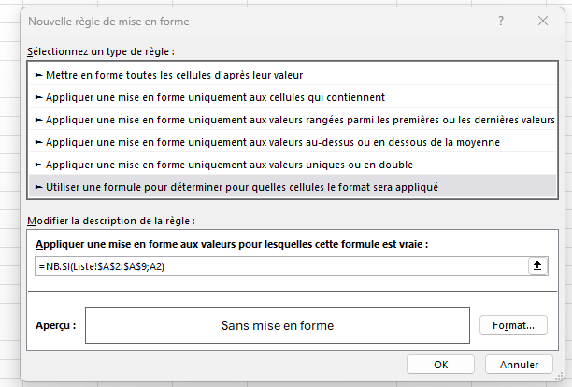
Task: Click the 'Sélectionnez un type de règle' label
Action: click(x=101, y=50)
